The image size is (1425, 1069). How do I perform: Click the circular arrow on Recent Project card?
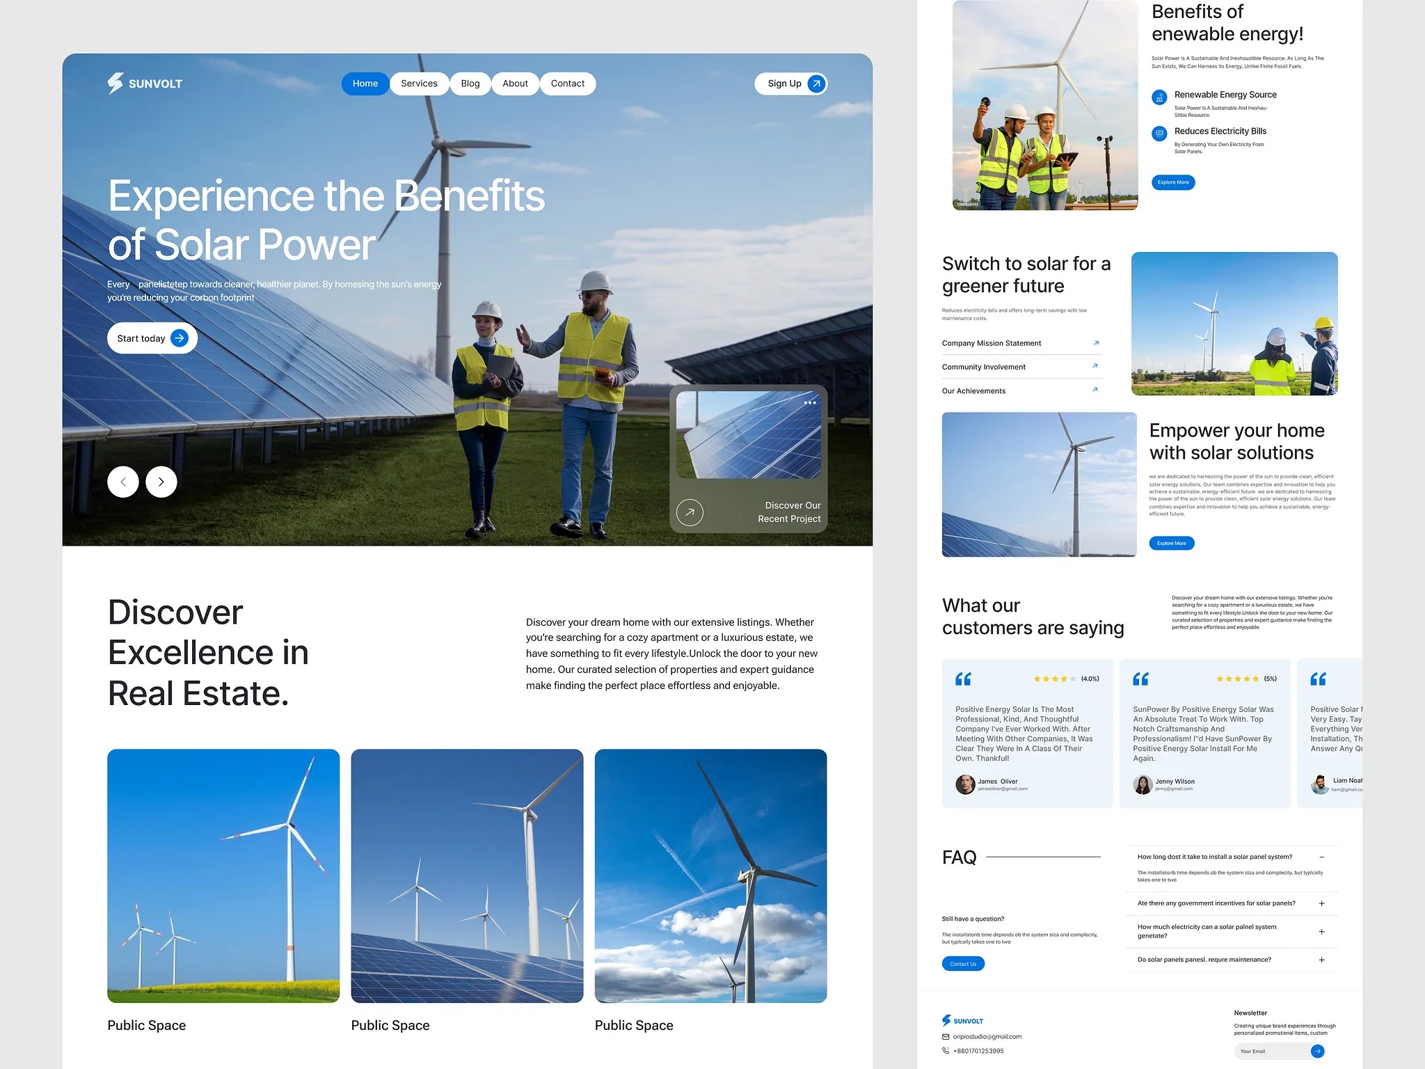690,512
